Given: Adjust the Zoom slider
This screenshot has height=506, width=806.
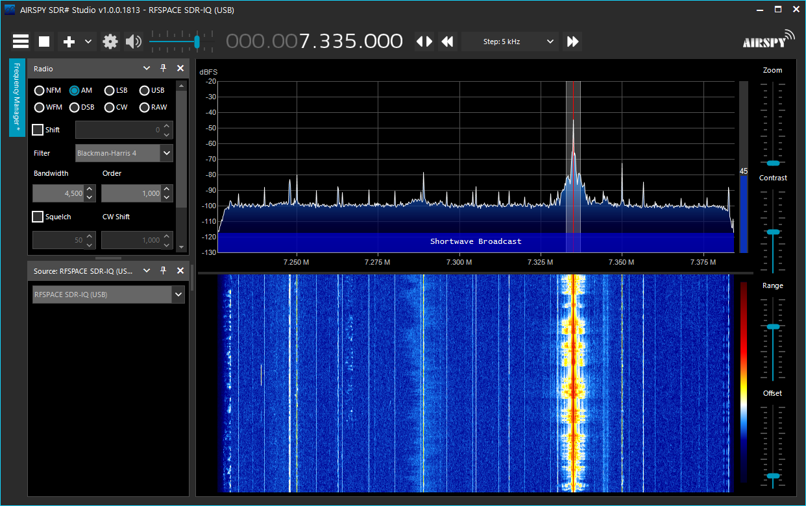Looking at the screenshot, I should (772, 163).
